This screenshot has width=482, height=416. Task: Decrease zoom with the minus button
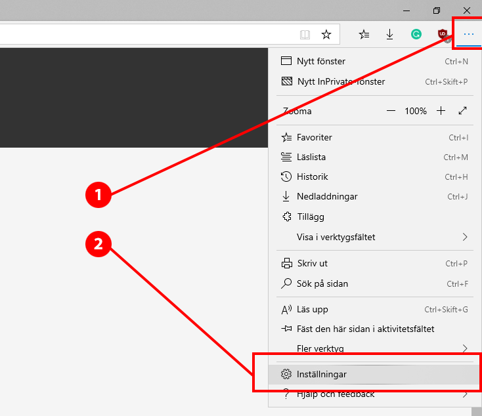pyautogui.click(x=391, y=111)
